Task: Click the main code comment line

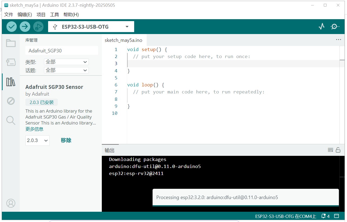Action: point(199,92)
